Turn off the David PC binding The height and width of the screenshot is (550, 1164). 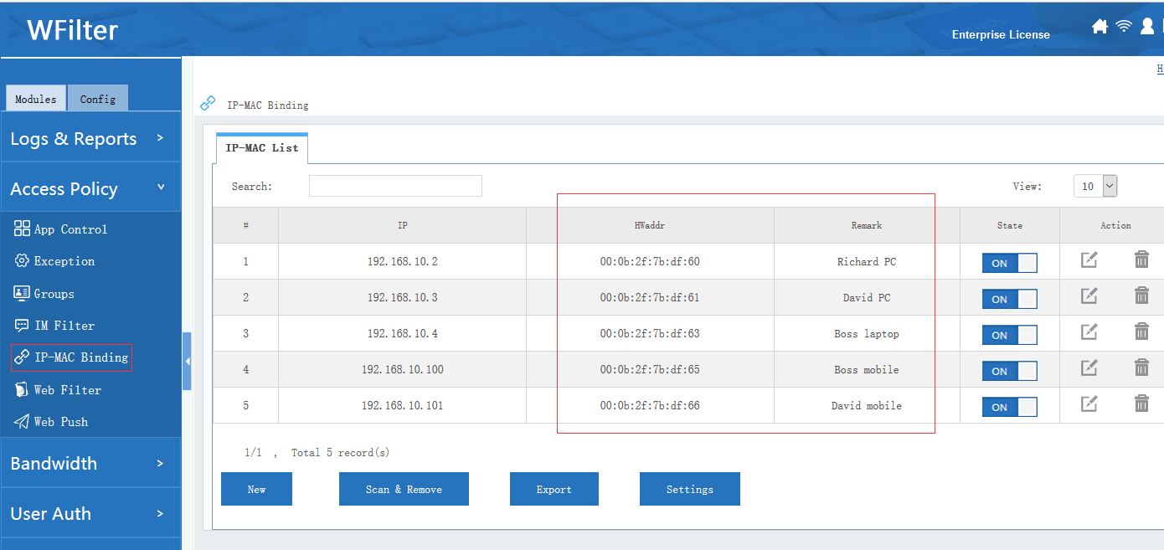pyautogui.click(x=1009, y=298)
